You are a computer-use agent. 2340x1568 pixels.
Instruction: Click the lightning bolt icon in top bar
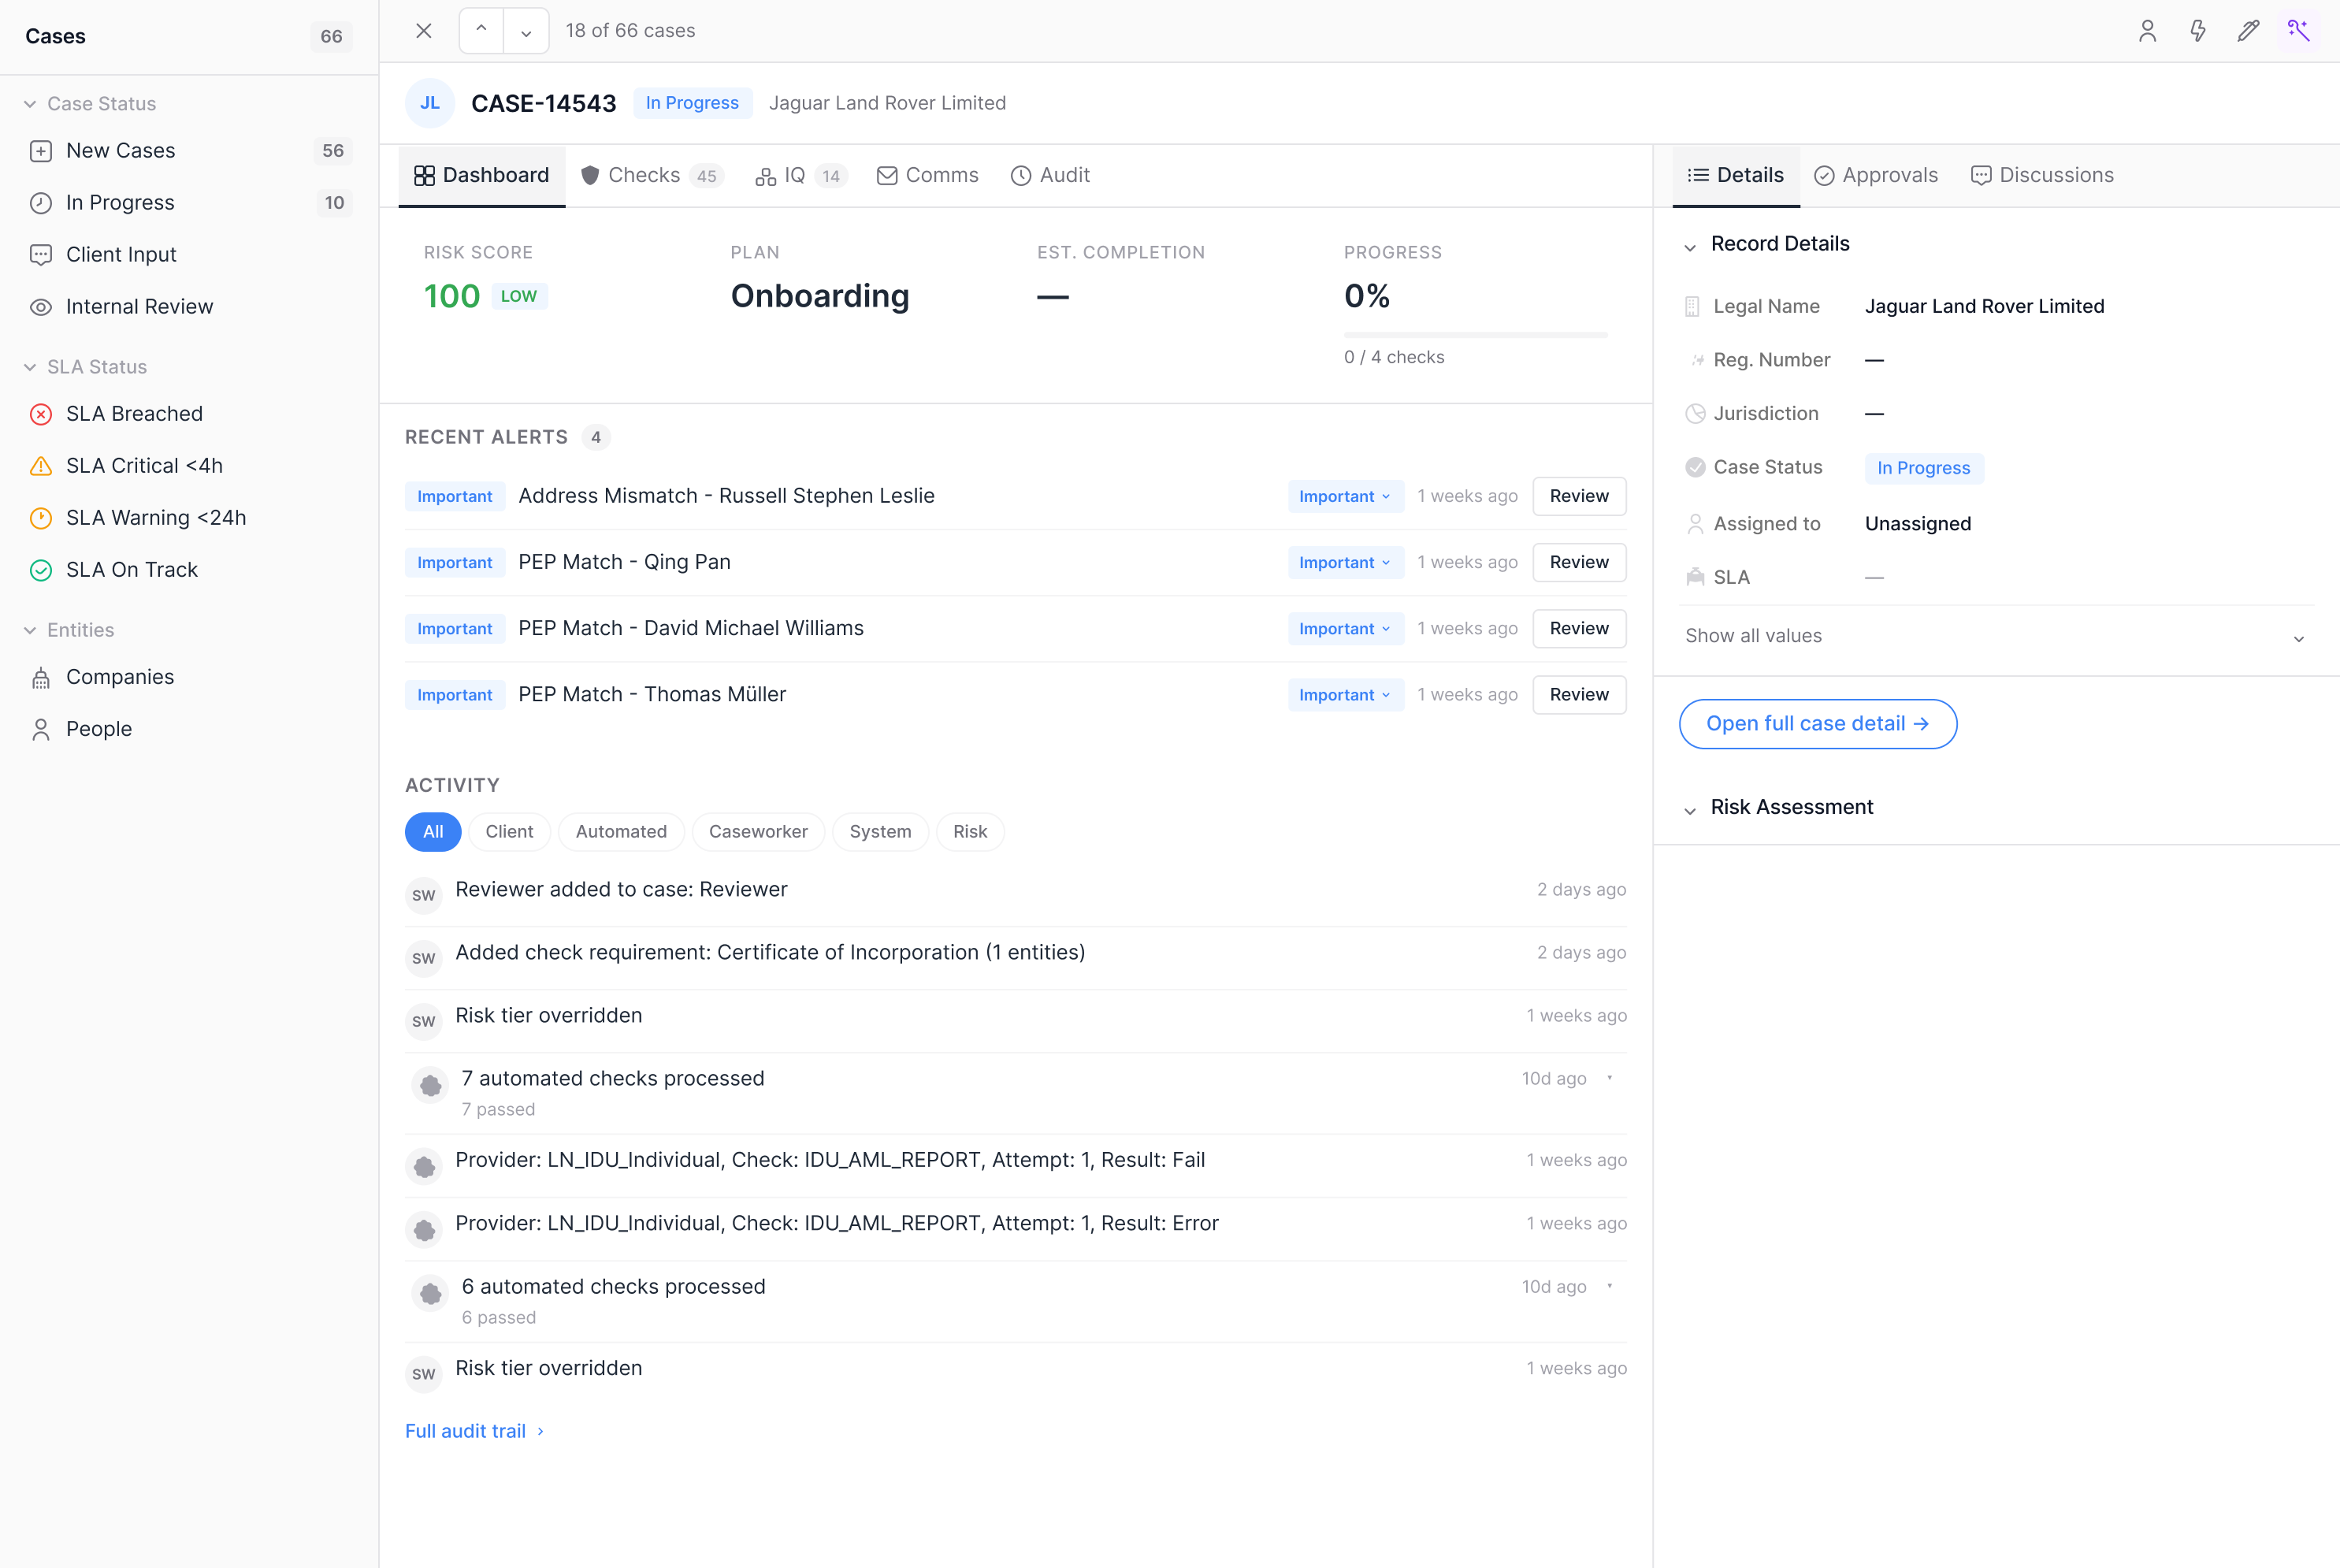pos(2197,31)
